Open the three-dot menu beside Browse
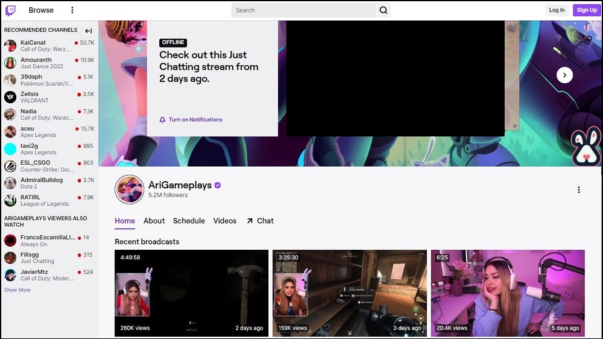 click(72, 10)
